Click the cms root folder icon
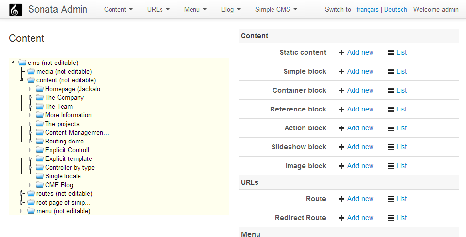Image resolution: width=466 pixels, height=237 pixels. [x=22, y=63]
